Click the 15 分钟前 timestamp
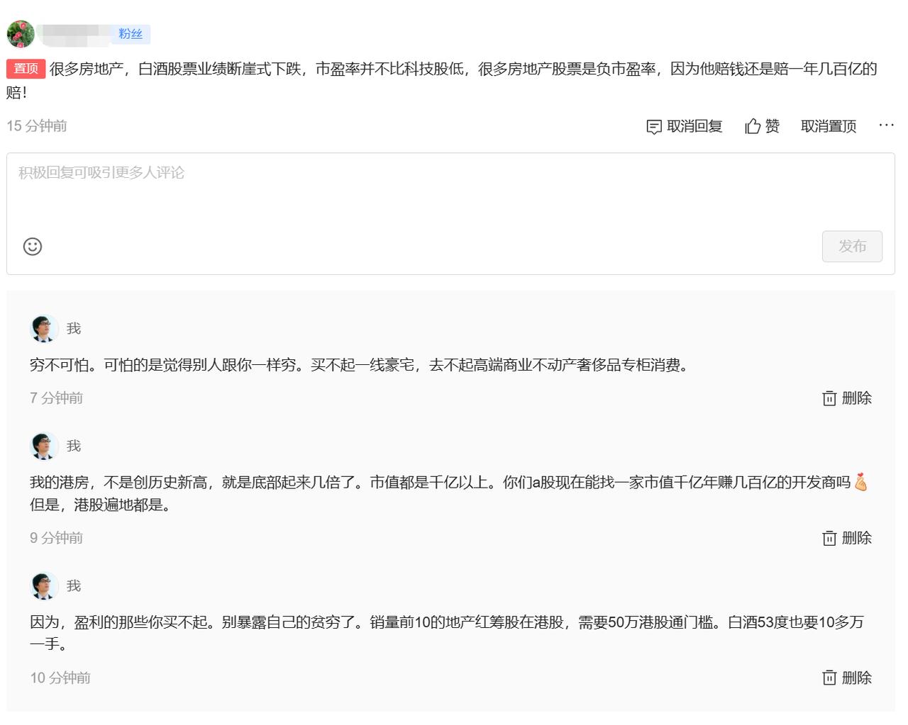908x725 pixels. [x=37, y=126]
